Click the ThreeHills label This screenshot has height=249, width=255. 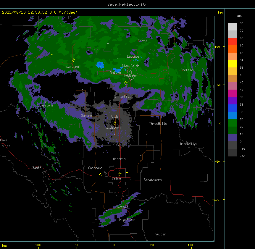[158, 124]
